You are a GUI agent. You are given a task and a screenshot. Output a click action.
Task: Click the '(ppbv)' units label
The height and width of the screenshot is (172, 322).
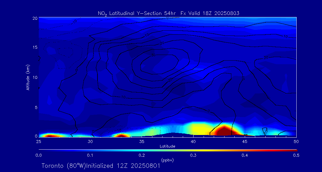167,160
